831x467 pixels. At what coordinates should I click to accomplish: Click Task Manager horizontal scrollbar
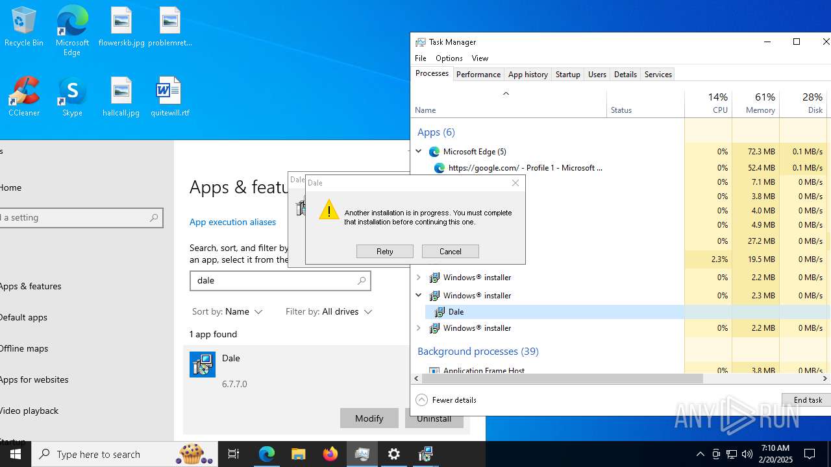click(x=563, y=378)
